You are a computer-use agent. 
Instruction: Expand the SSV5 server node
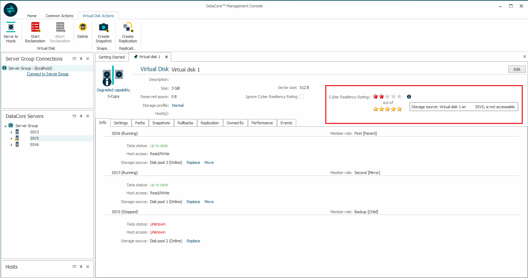tap(12, 139)
